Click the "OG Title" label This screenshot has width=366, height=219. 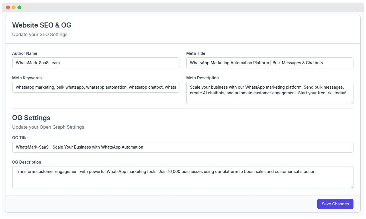[20, 138]
